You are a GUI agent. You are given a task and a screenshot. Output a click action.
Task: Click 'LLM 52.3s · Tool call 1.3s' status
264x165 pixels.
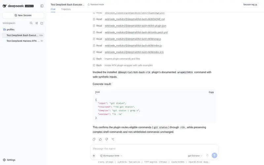(129, 162)
